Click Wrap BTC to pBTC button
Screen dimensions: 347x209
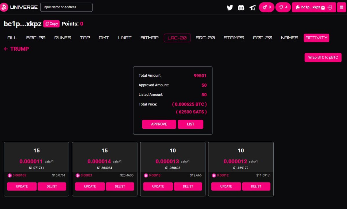click(x=323, y=57)
